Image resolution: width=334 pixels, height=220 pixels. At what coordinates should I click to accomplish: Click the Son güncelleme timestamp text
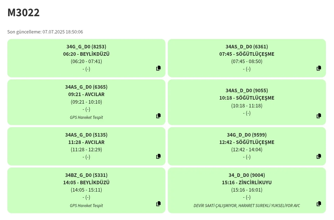(45, 32)
